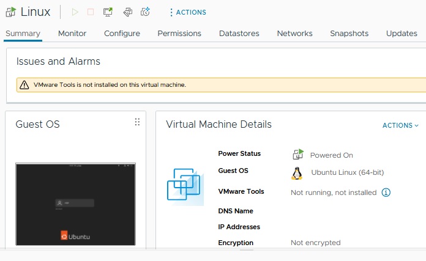This screenshot has height=261, width=426.
Task: Click the Linux VM icon beside title
Action: [10, 12]
